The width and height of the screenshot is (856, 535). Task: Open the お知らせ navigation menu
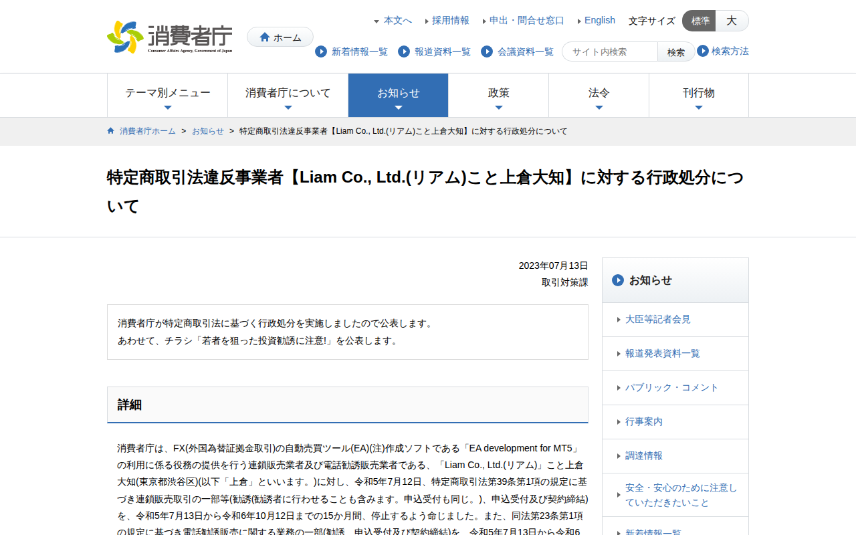click(x=399, y=96)
